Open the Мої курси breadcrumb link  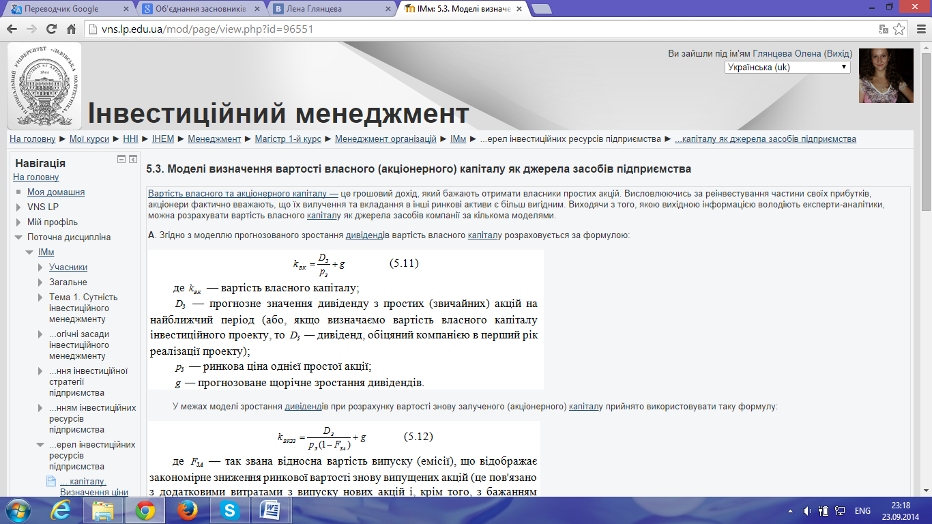(89, 139)
